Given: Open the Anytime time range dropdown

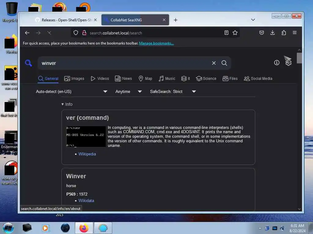Looking at the screenshot, I should [128, 91].
